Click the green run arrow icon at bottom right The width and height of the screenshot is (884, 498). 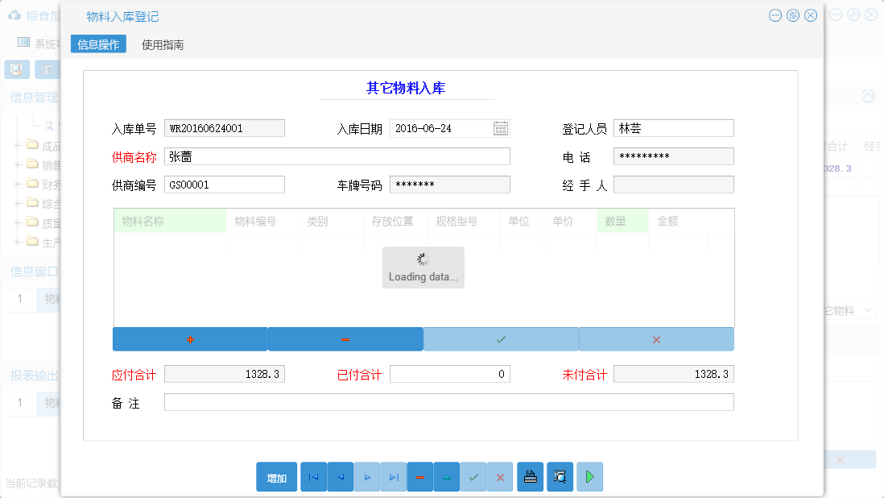coord(589,476)
